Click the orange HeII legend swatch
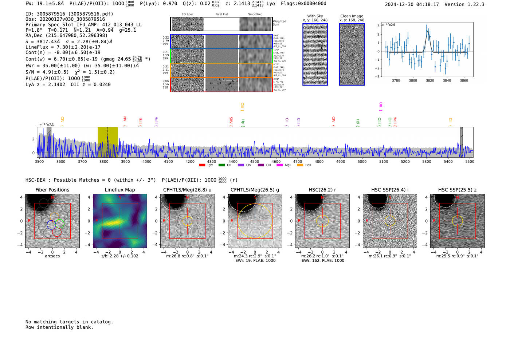 (300, 165)
